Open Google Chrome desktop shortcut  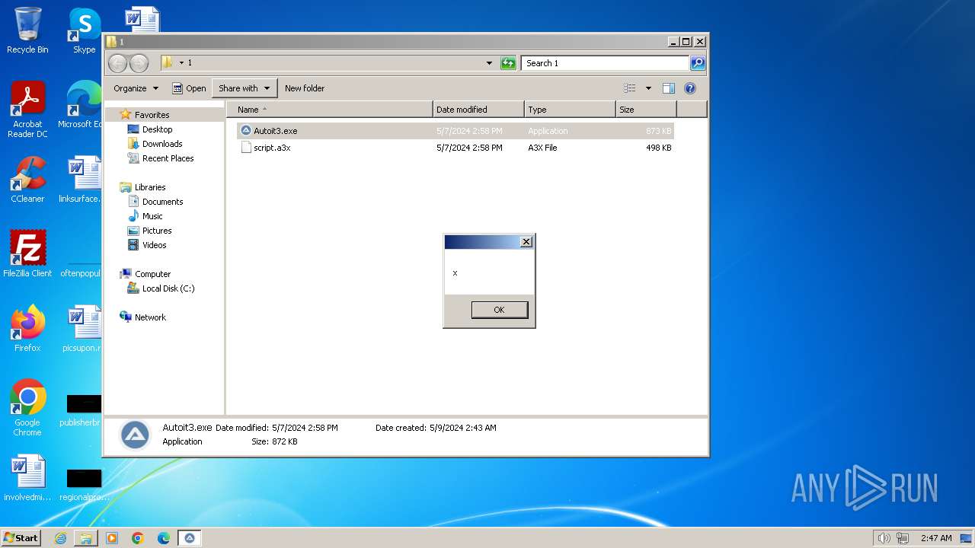point(27,407)
